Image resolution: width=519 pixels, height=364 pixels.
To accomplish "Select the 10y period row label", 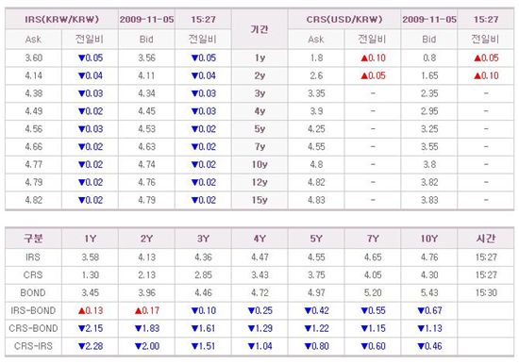I will [x=259, y=164].
